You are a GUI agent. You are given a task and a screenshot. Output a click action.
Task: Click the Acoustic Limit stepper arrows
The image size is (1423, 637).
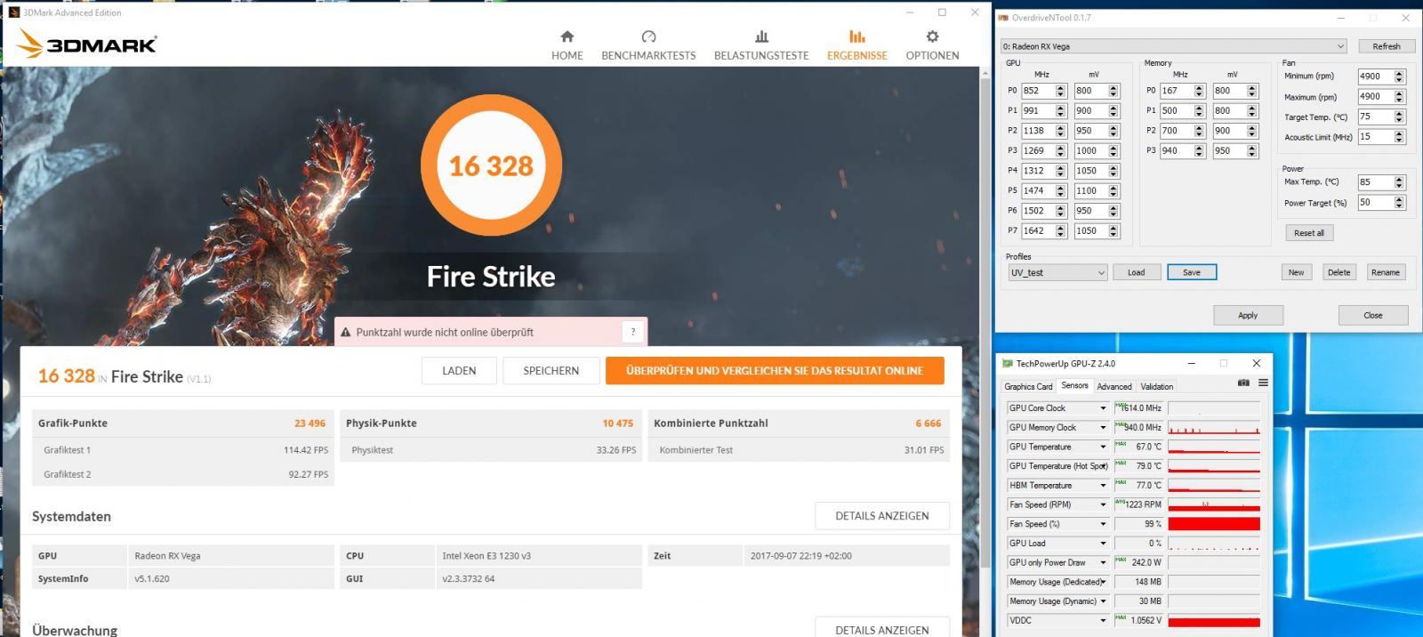point(1399,137)
